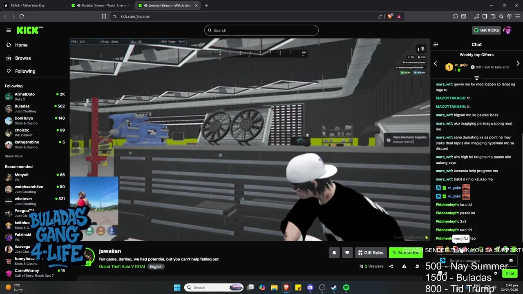Open chat settings gear icon
Image resolution: width=523 pixels, height=294 pixels.
tap(496, 274)
